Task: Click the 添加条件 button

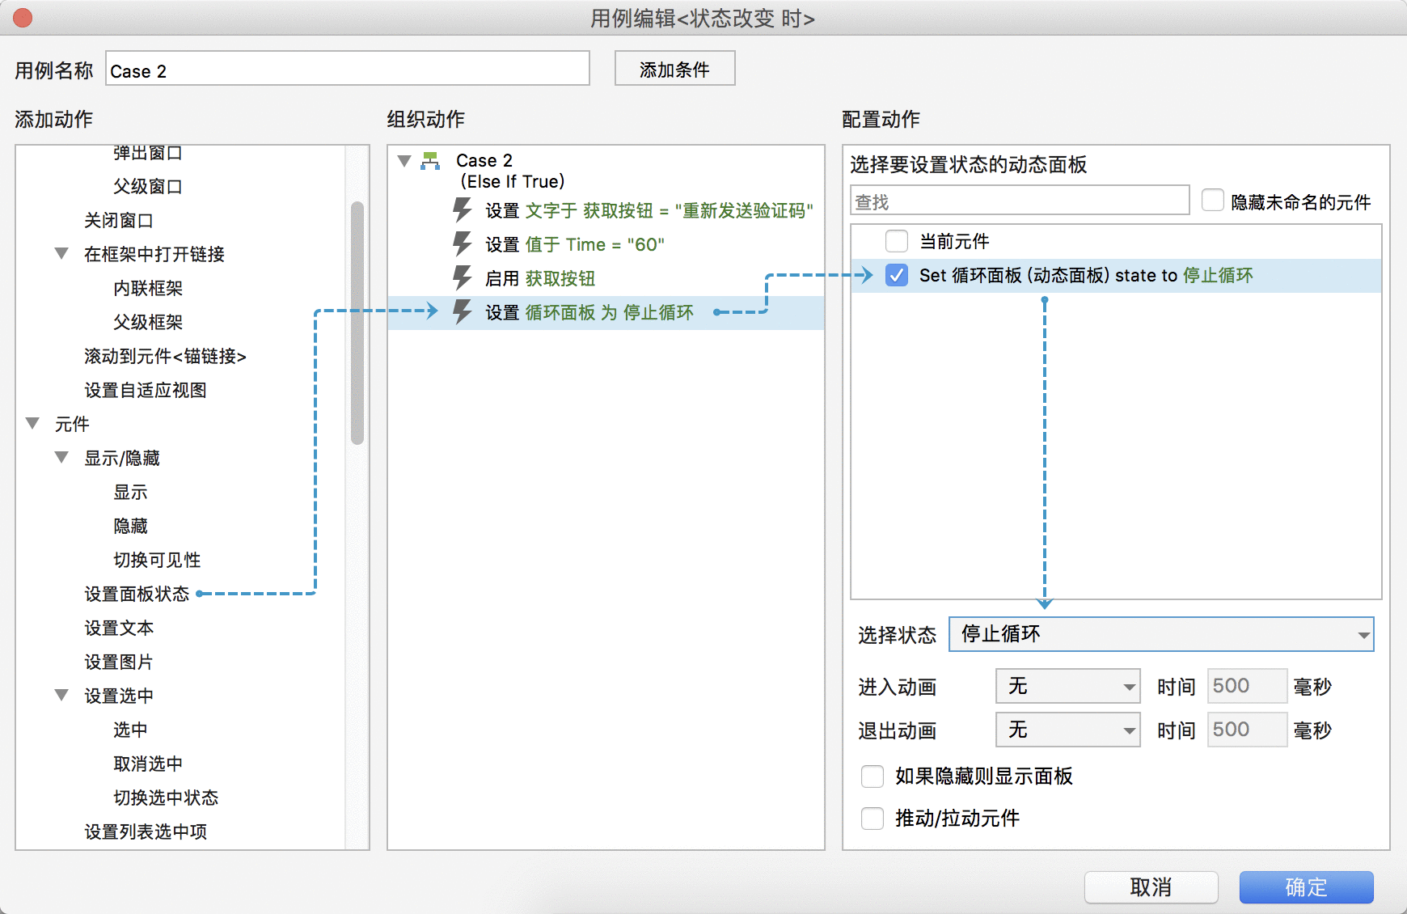Action: (x=674, y=69)
